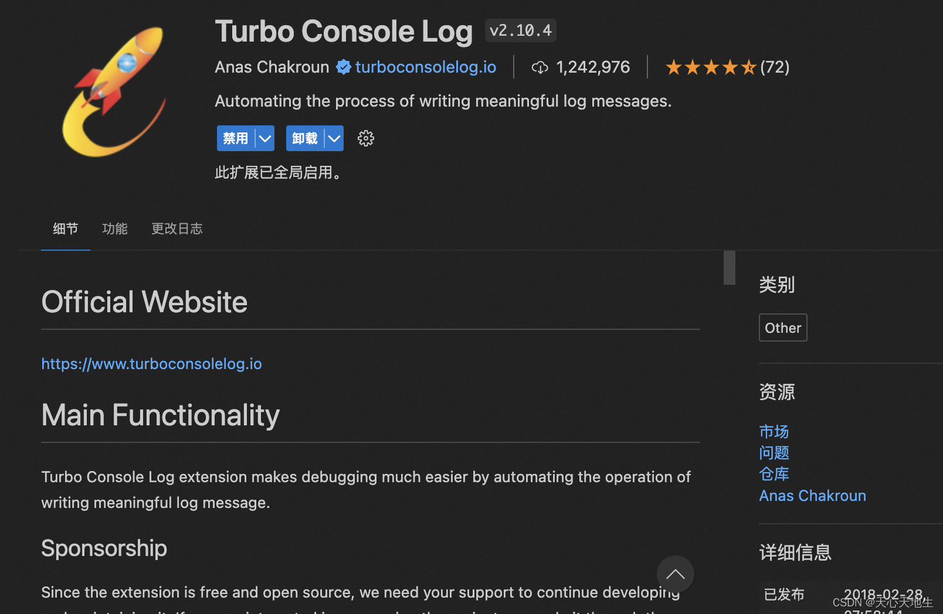Click the Turbo Console Log title
The image size is (943, 614).
click(344, 32)
